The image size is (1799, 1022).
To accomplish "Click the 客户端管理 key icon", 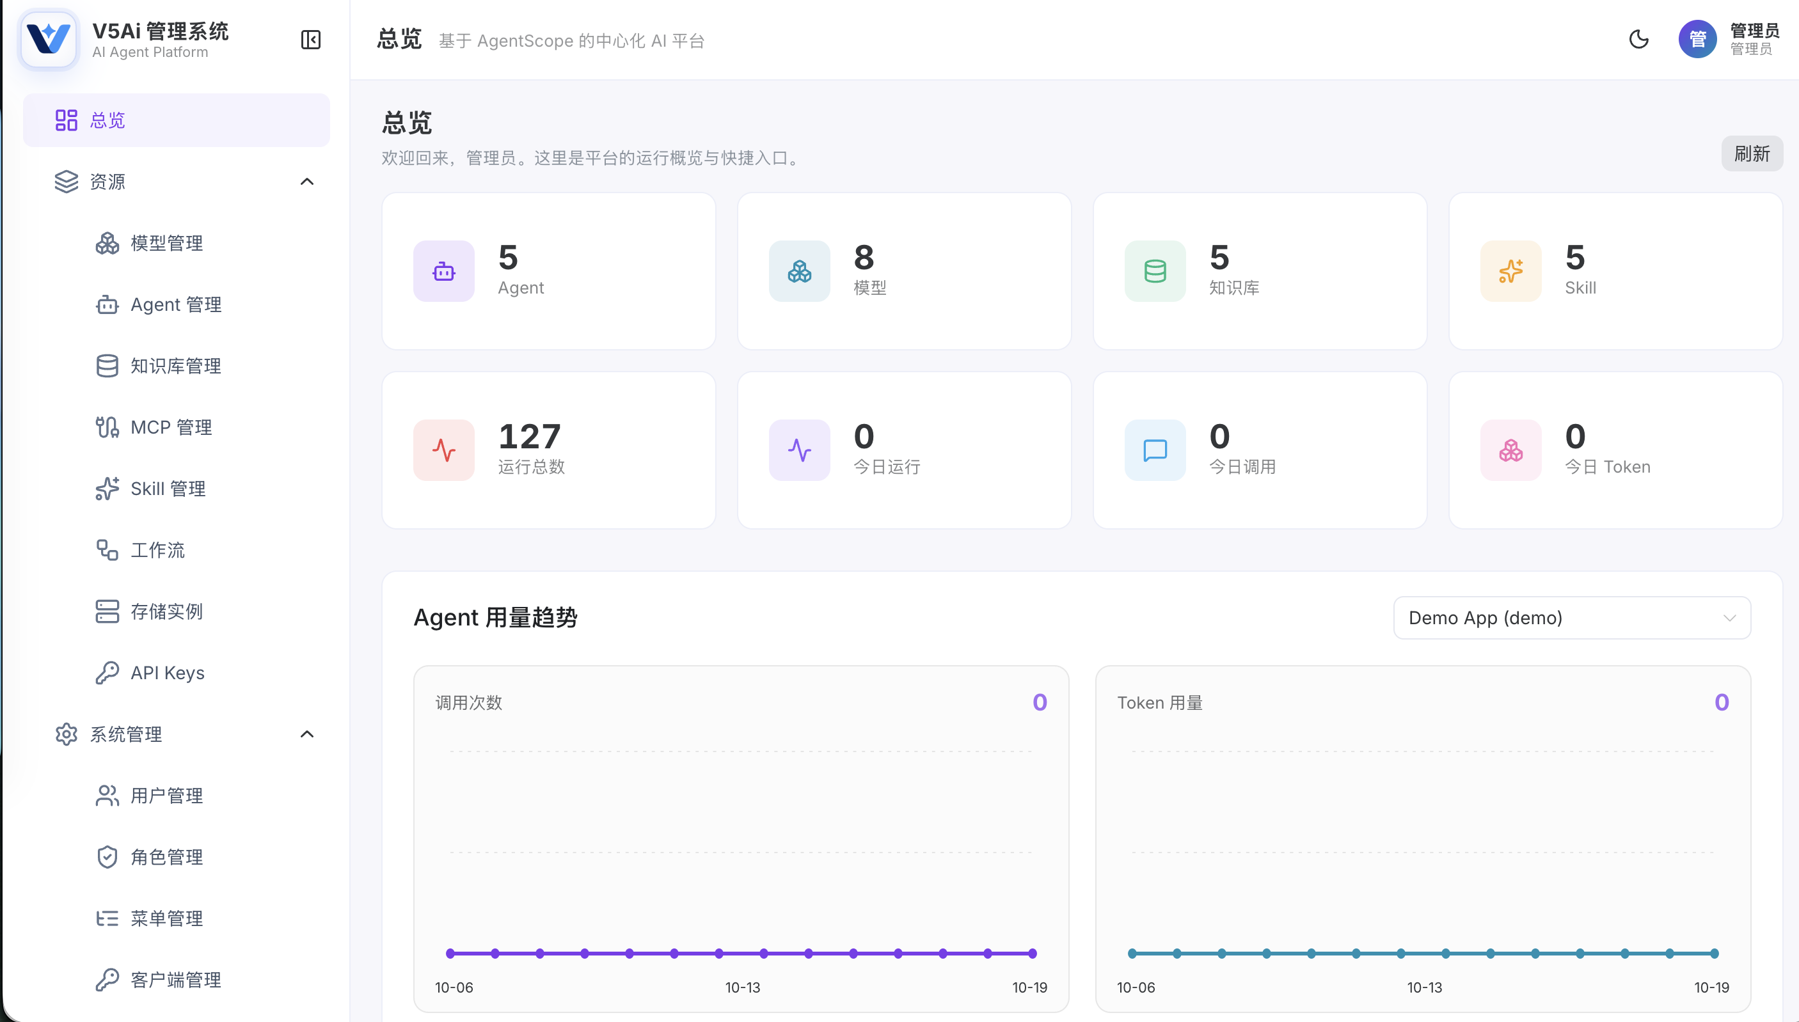I will pyautogui.click(x=107, y=980).
